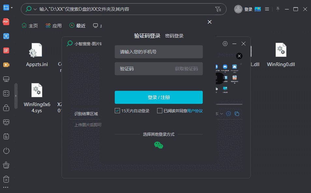The image size is (311, 193).
Task: Open the screenshot capture tool in sidebar
Action: tap(6, 8)
